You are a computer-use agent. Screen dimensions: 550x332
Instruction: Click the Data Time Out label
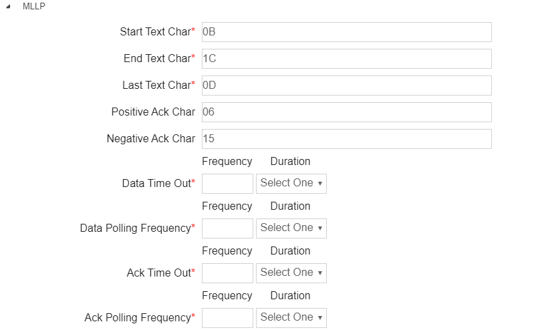tap(156, 183)
